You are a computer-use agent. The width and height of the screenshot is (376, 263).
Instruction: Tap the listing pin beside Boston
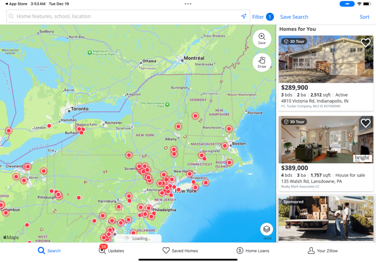(225, 146)
